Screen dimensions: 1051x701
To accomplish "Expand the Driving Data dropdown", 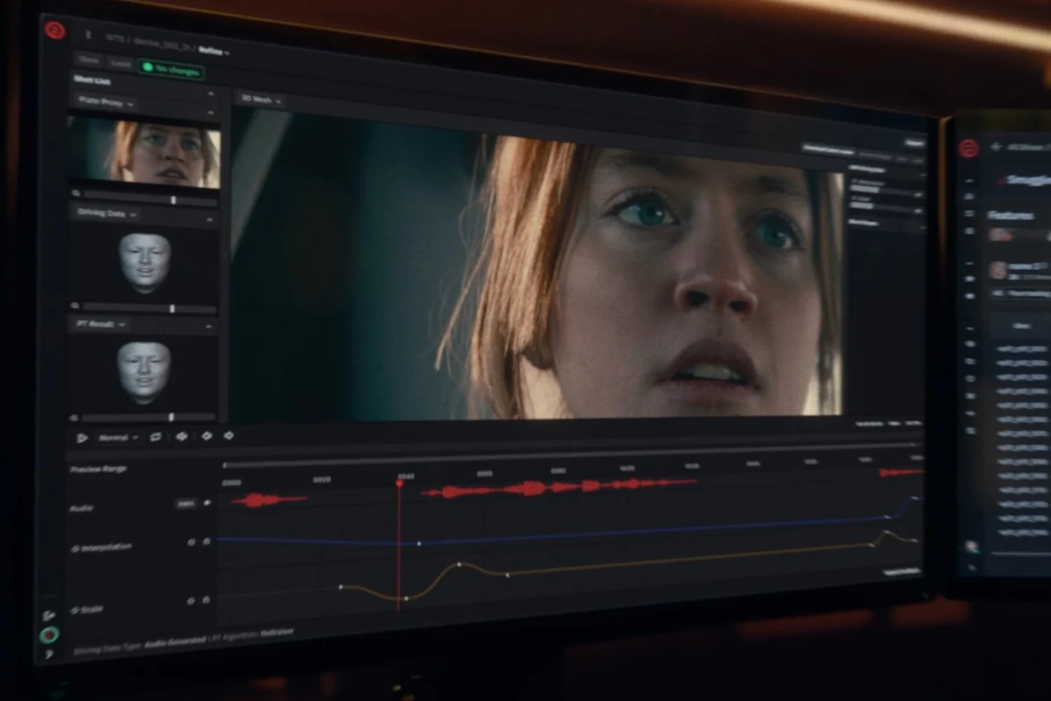I will pos(135,214).
